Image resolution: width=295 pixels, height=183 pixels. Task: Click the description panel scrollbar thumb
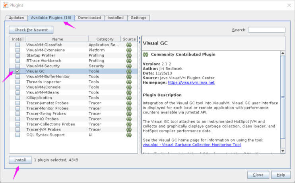click(283, 97)
